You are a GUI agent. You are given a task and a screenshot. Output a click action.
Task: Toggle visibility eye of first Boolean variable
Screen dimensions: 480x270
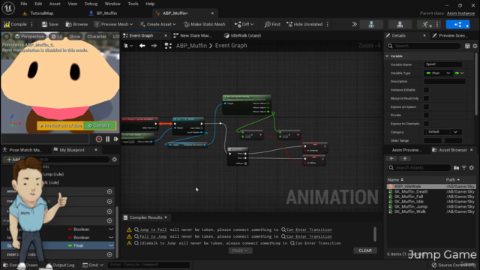point(111,229)
